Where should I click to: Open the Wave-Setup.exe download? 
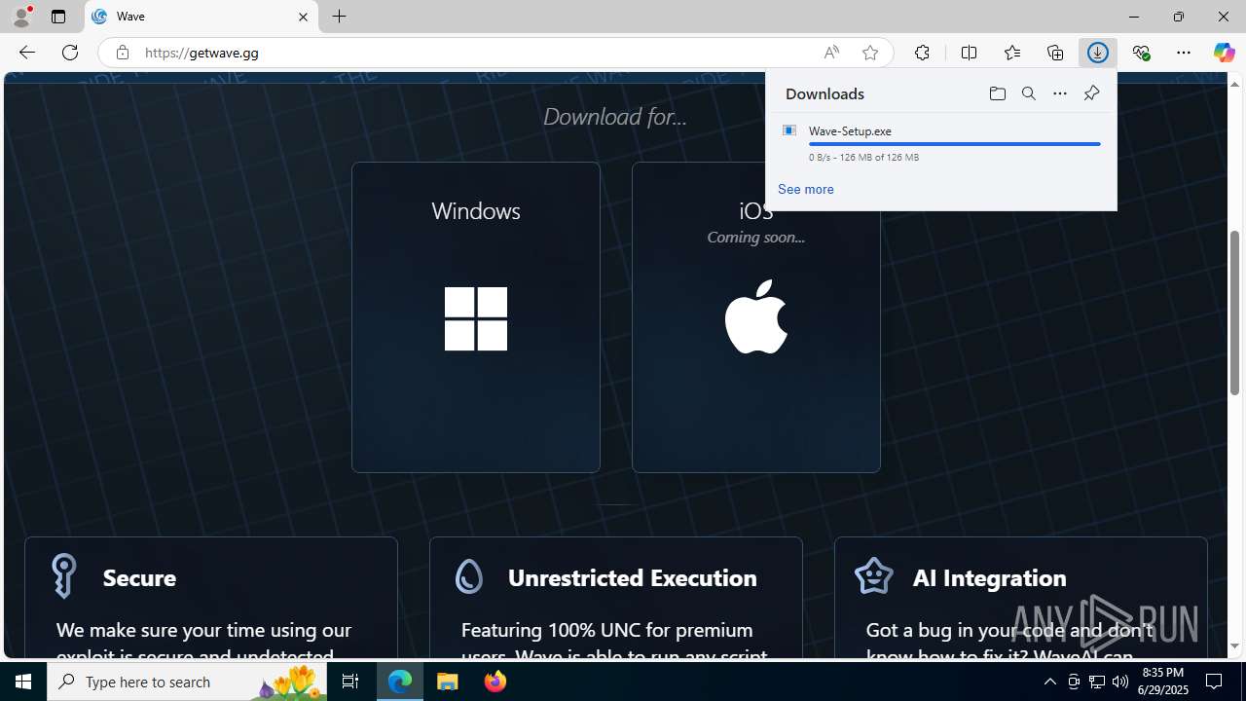click(850, 130)
